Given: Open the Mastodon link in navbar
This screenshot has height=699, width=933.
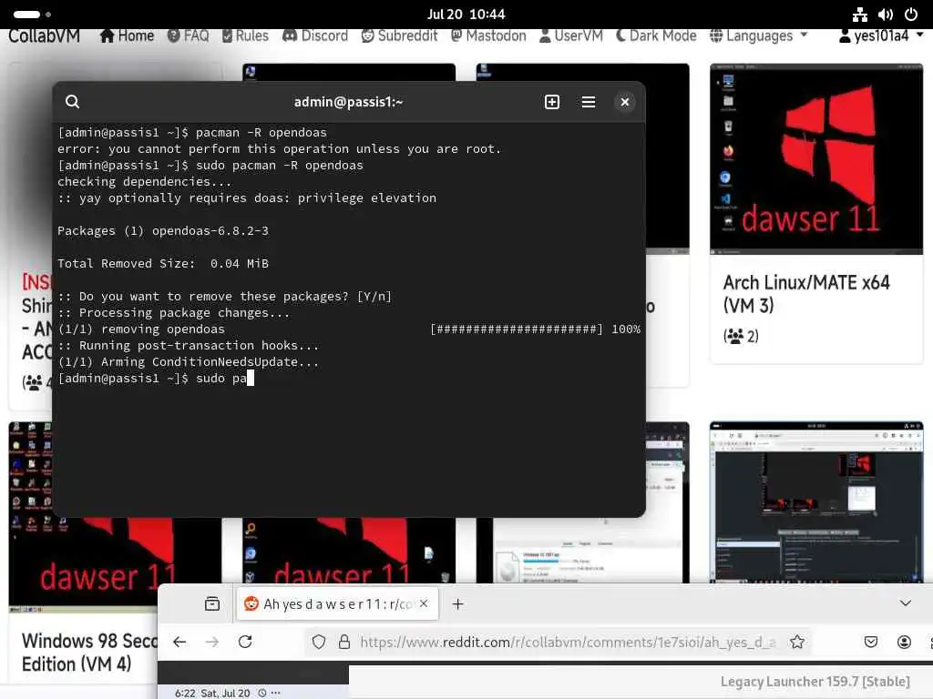Looking at the screenshot, I should pos(488,35).
